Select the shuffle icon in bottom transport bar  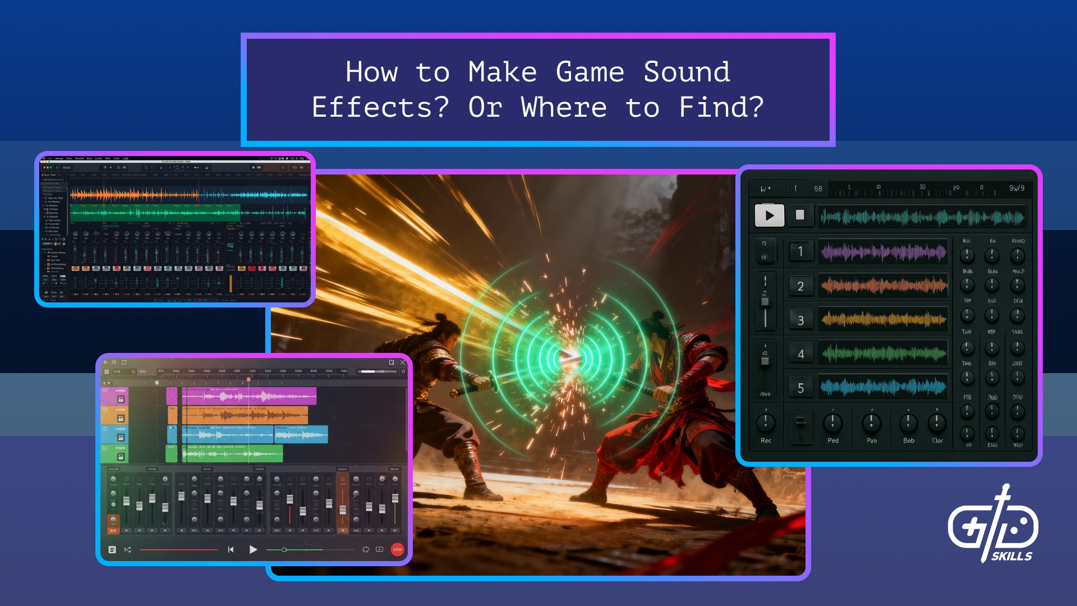pyautogui.click(x=127, y=549)
